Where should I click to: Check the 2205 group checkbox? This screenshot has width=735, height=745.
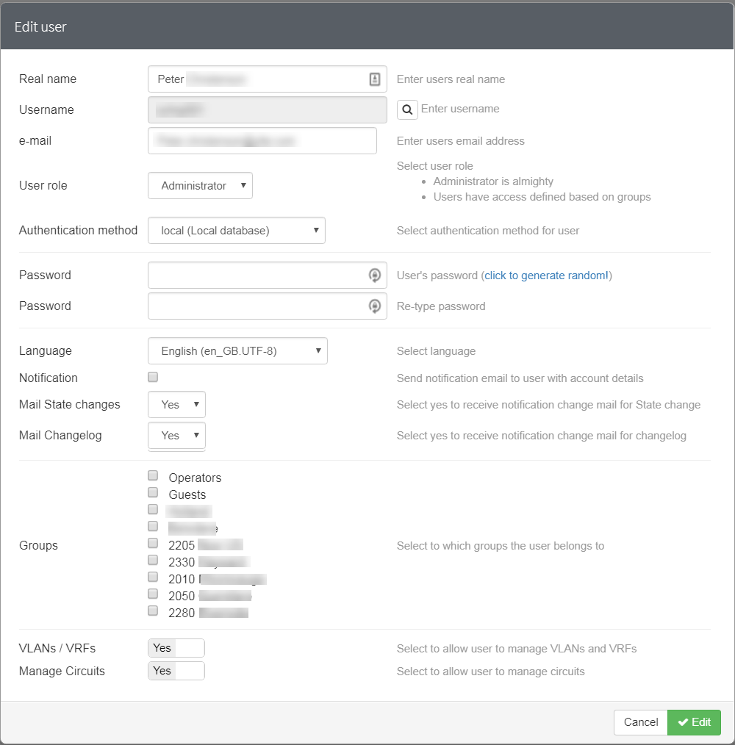click(x=152, y=542)
